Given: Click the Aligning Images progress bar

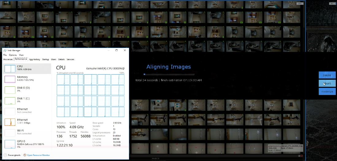Looking at the screenshot, I should point(169,74).
